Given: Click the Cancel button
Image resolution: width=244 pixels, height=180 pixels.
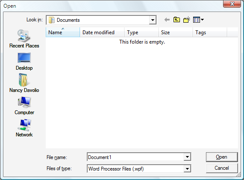Looking at the screenshot, I should click(222, 168).
